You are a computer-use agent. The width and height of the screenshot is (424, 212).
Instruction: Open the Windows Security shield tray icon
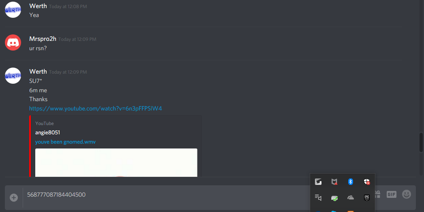click(x=367, y=182)
